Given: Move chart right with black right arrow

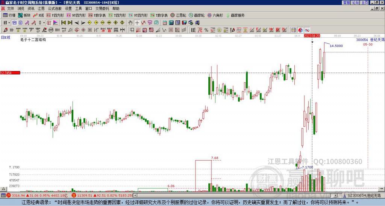Looking at the screenshot, I should (83, 23).
